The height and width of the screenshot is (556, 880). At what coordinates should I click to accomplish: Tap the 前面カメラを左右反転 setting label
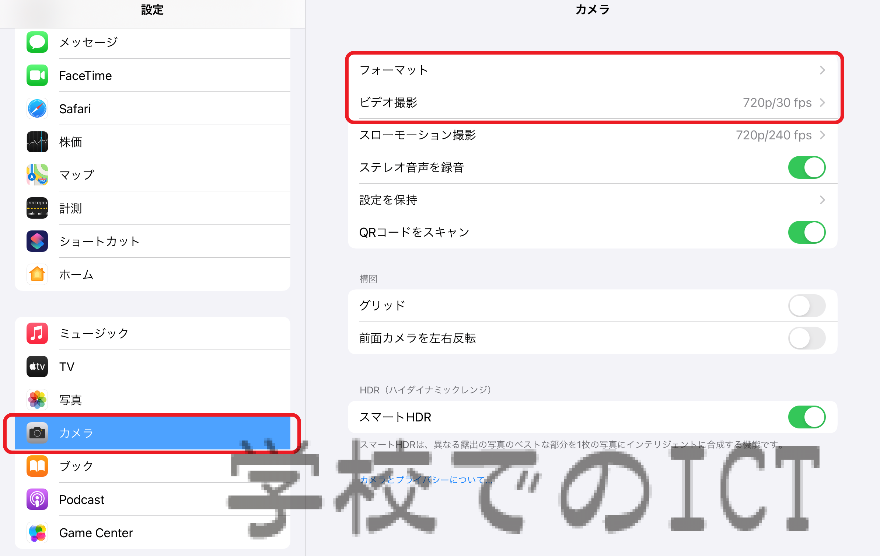click(x=418, y=338)
